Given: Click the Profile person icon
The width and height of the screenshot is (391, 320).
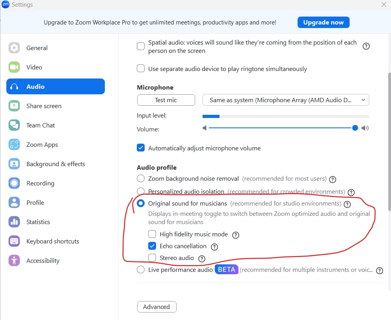Looking at the screenshot, I should point(14,202).
